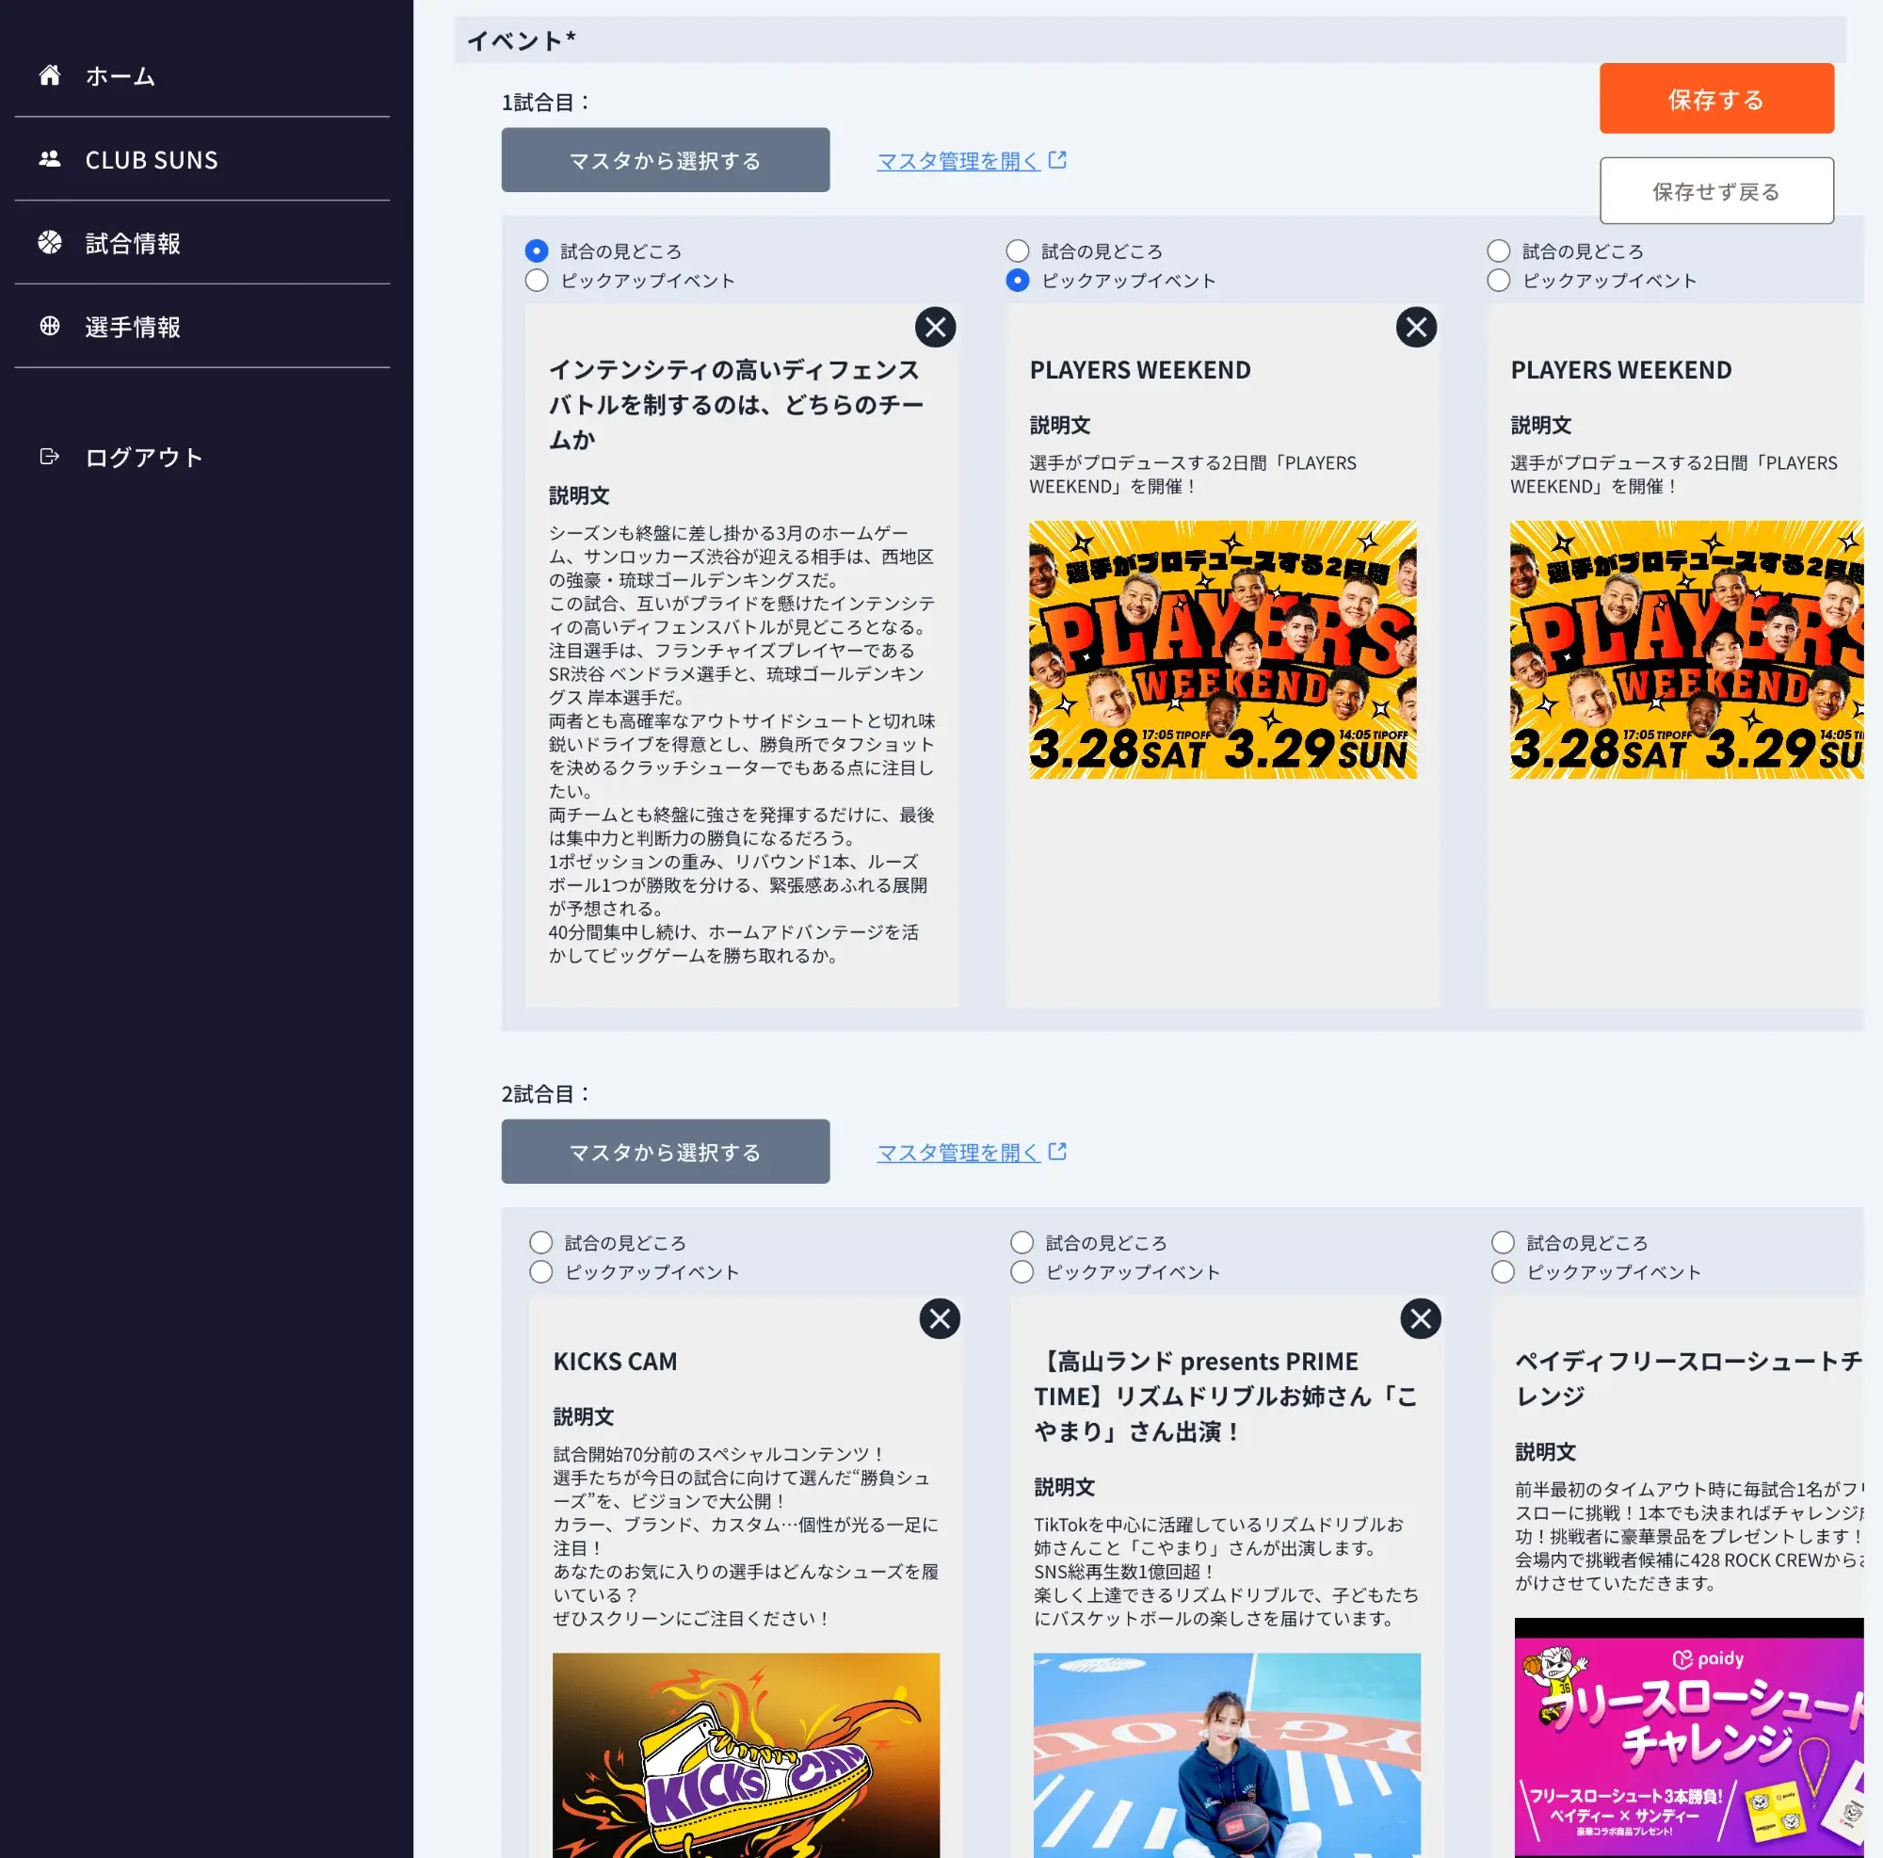Viewport: 1883px width, 1858px height.
Task: Click the logout icon beside ログアウト
Action: coord(50,456)
